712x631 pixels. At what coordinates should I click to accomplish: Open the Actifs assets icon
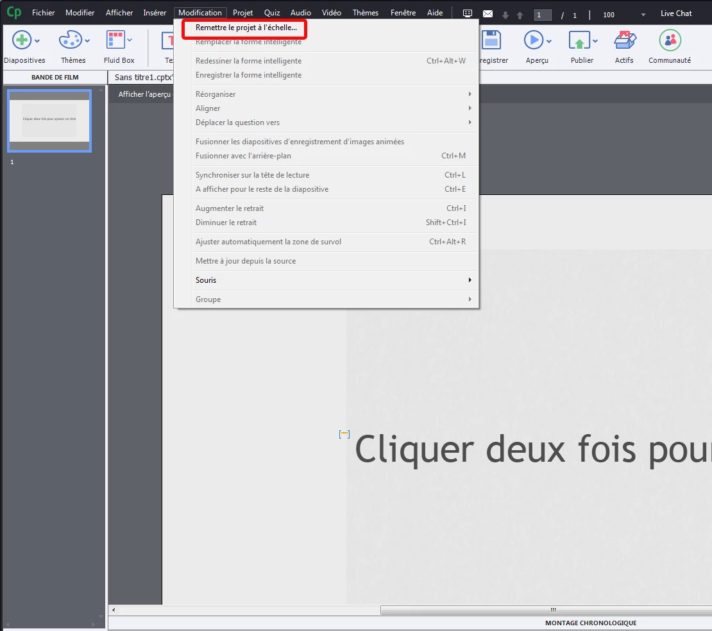click(x=625, y=40)
